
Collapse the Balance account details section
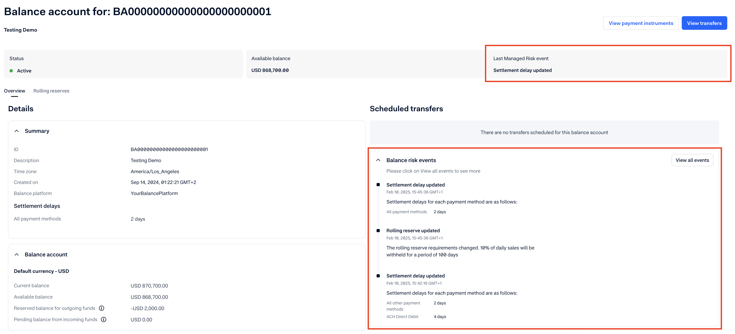16,255
